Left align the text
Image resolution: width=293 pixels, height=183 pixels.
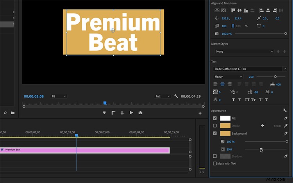[x=215, y=84]
